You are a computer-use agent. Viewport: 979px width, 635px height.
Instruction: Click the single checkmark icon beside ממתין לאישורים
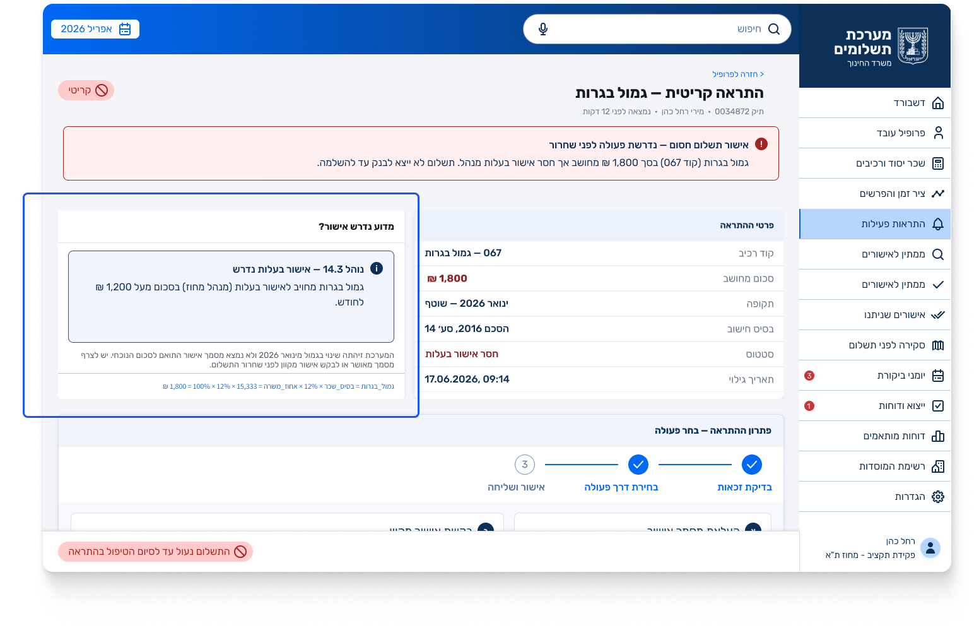click(x=938, y=285)
